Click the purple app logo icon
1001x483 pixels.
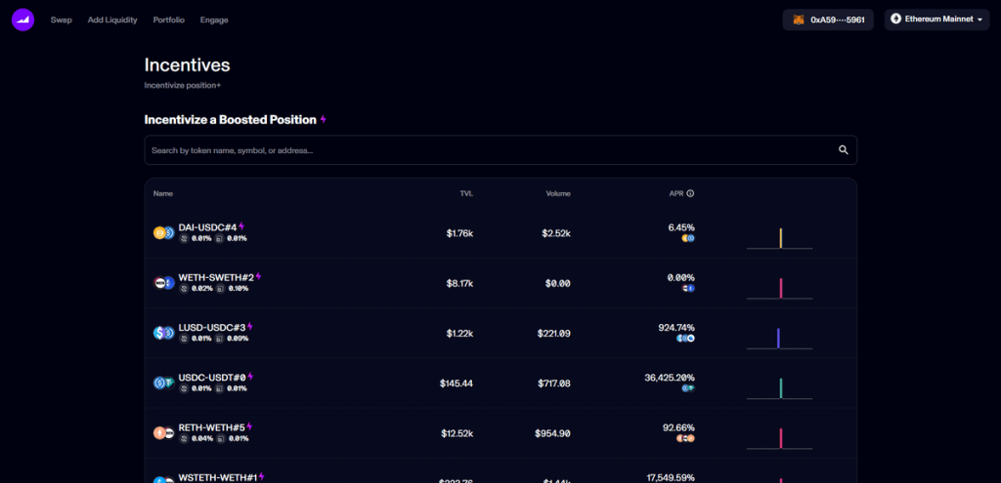pyautogui.click(x=23, y=20)
